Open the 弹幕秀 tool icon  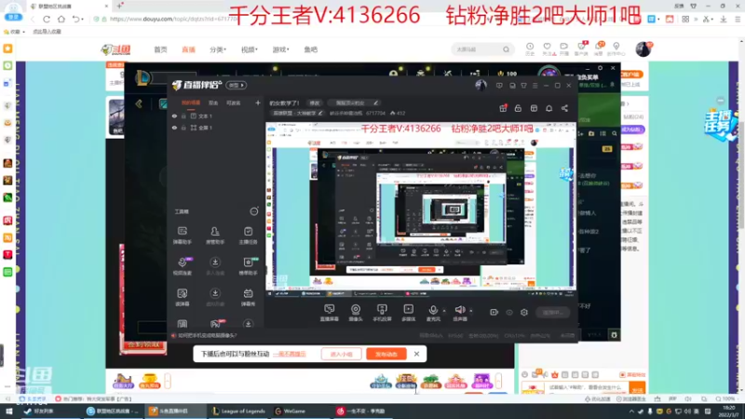coord(248,297)
